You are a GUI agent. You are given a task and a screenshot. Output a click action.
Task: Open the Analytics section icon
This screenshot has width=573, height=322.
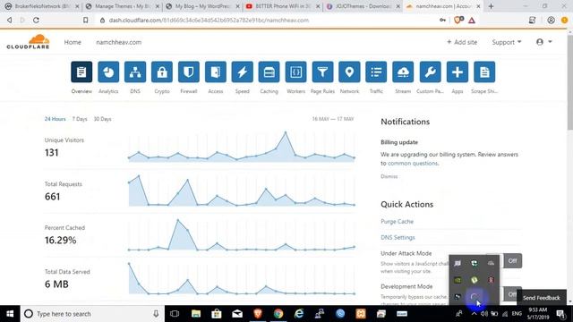point(108,72)
